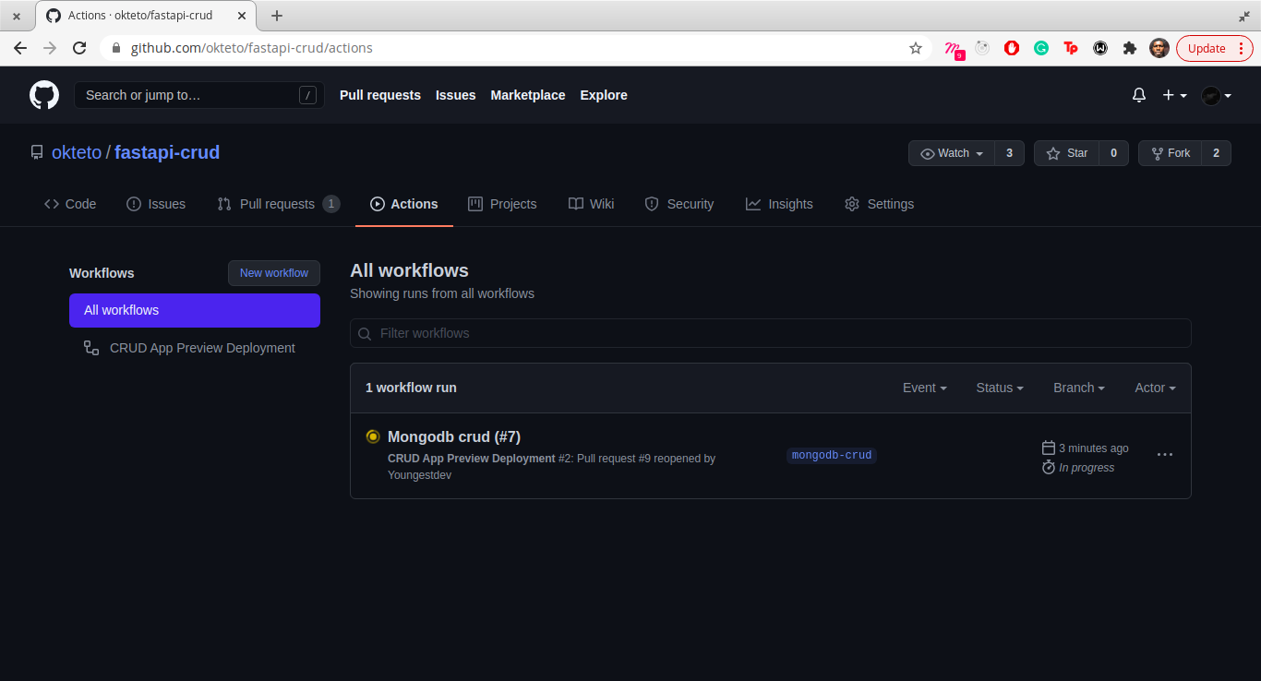
Task: Click the workflow icon beside CRUD App Preview Deployment
Action: tap(91, 348)
